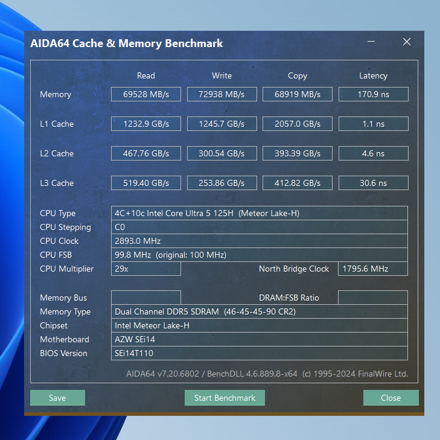
Task: Select L2 Cache copy 393.39 GB/s
Action: pos(298,153)
